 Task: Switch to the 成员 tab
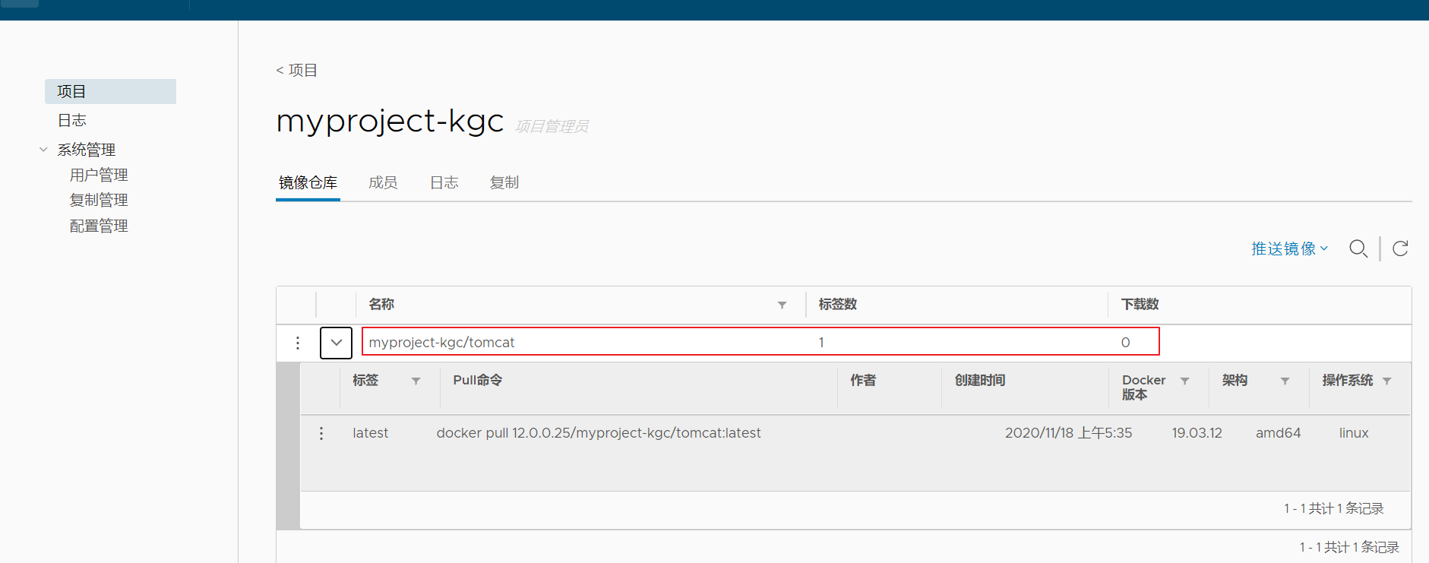(383, 182)
